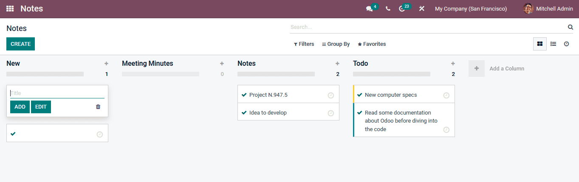Add a note in Meeting Minutes column

click(x=222, y=64)
